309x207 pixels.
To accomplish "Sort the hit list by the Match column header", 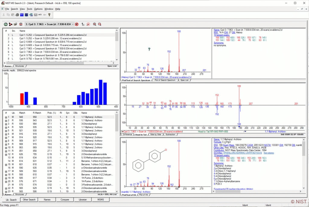I will coord(22,113).
